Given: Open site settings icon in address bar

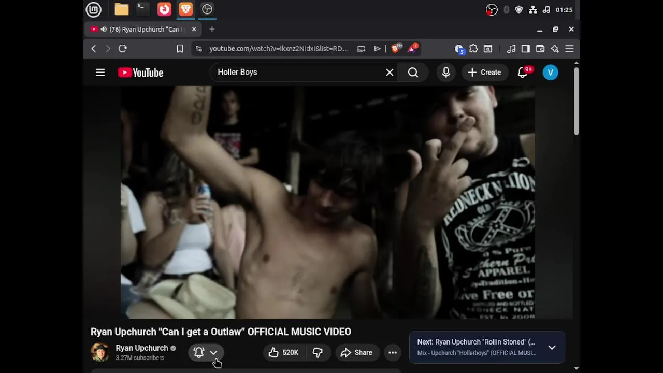Looking at the screenshot, I should coord(198,49).
